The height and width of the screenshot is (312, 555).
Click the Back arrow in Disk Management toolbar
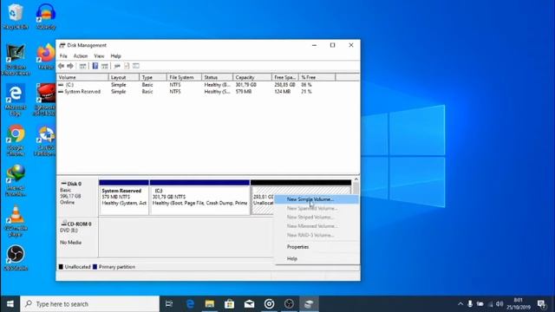62,66
